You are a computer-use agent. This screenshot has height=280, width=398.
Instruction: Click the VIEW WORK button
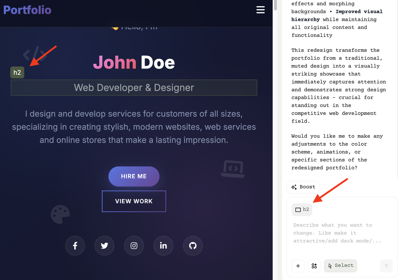pos(134,201)
